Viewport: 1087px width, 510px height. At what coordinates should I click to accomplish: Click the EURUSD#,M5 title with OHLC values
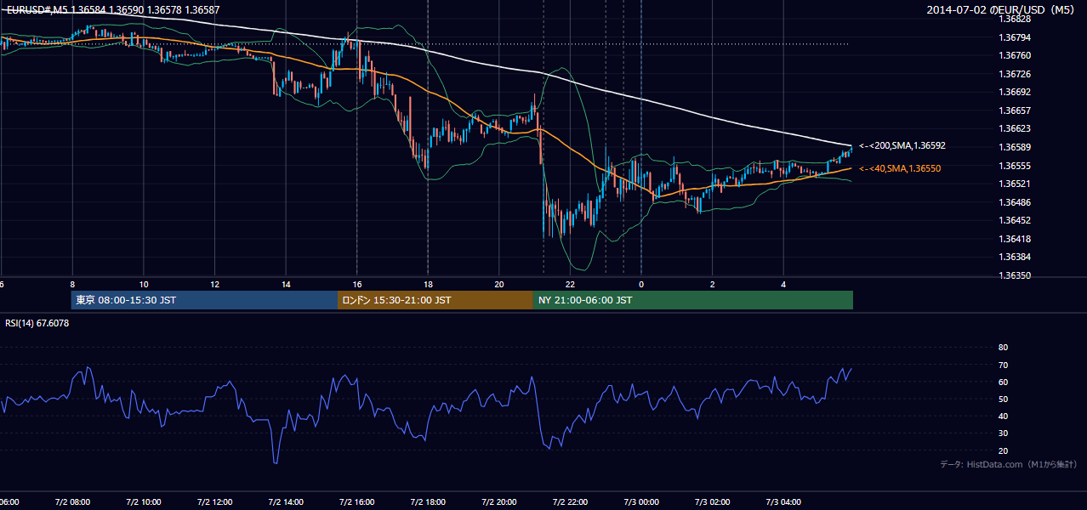click(x=111, y=9)
